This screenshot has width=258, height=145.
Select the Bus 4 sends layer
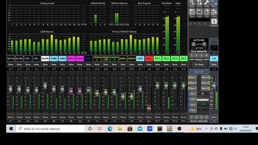coord(205,83)
